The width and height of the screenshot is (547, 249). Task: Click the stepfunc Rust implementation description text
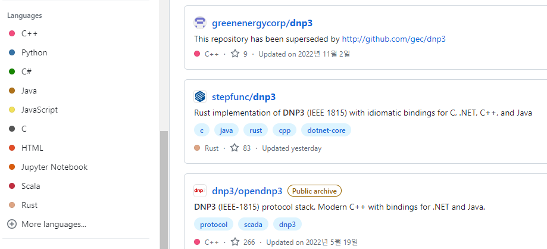(363, 113)
